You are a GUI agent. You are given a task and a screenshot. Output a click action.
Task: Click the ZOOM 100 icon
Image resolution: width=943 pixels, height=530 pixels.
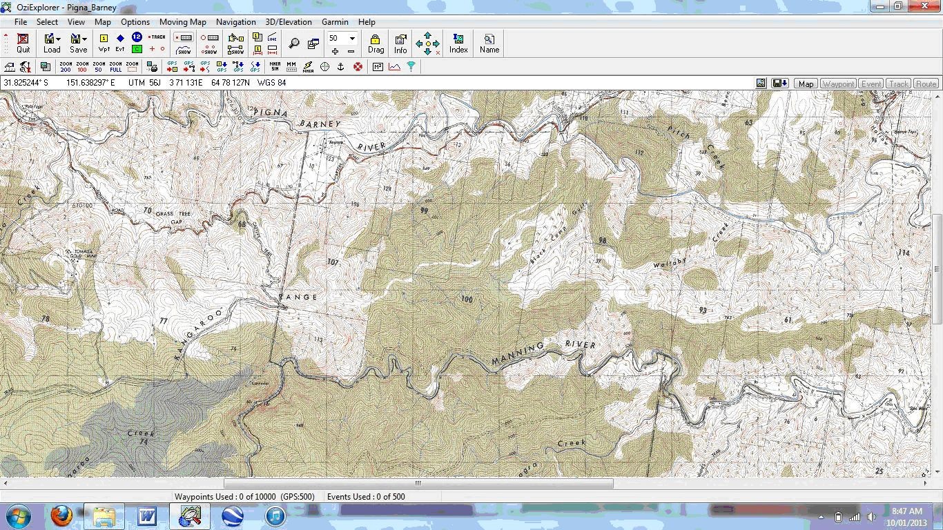click(x=82, y=67)
